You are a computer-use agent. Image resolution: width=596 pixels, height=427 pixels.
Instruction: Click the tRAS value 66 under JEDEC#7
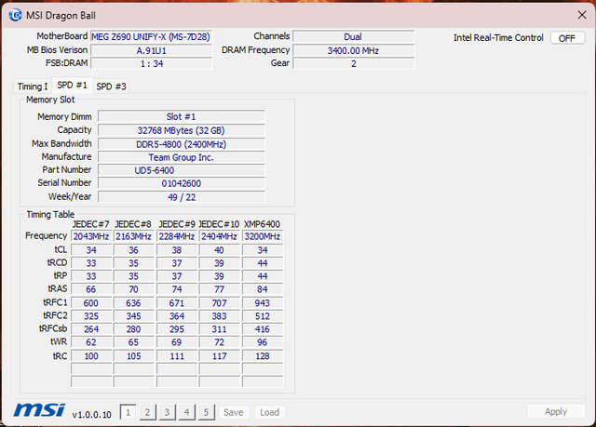pyautogui.click(x=91, y=289)
